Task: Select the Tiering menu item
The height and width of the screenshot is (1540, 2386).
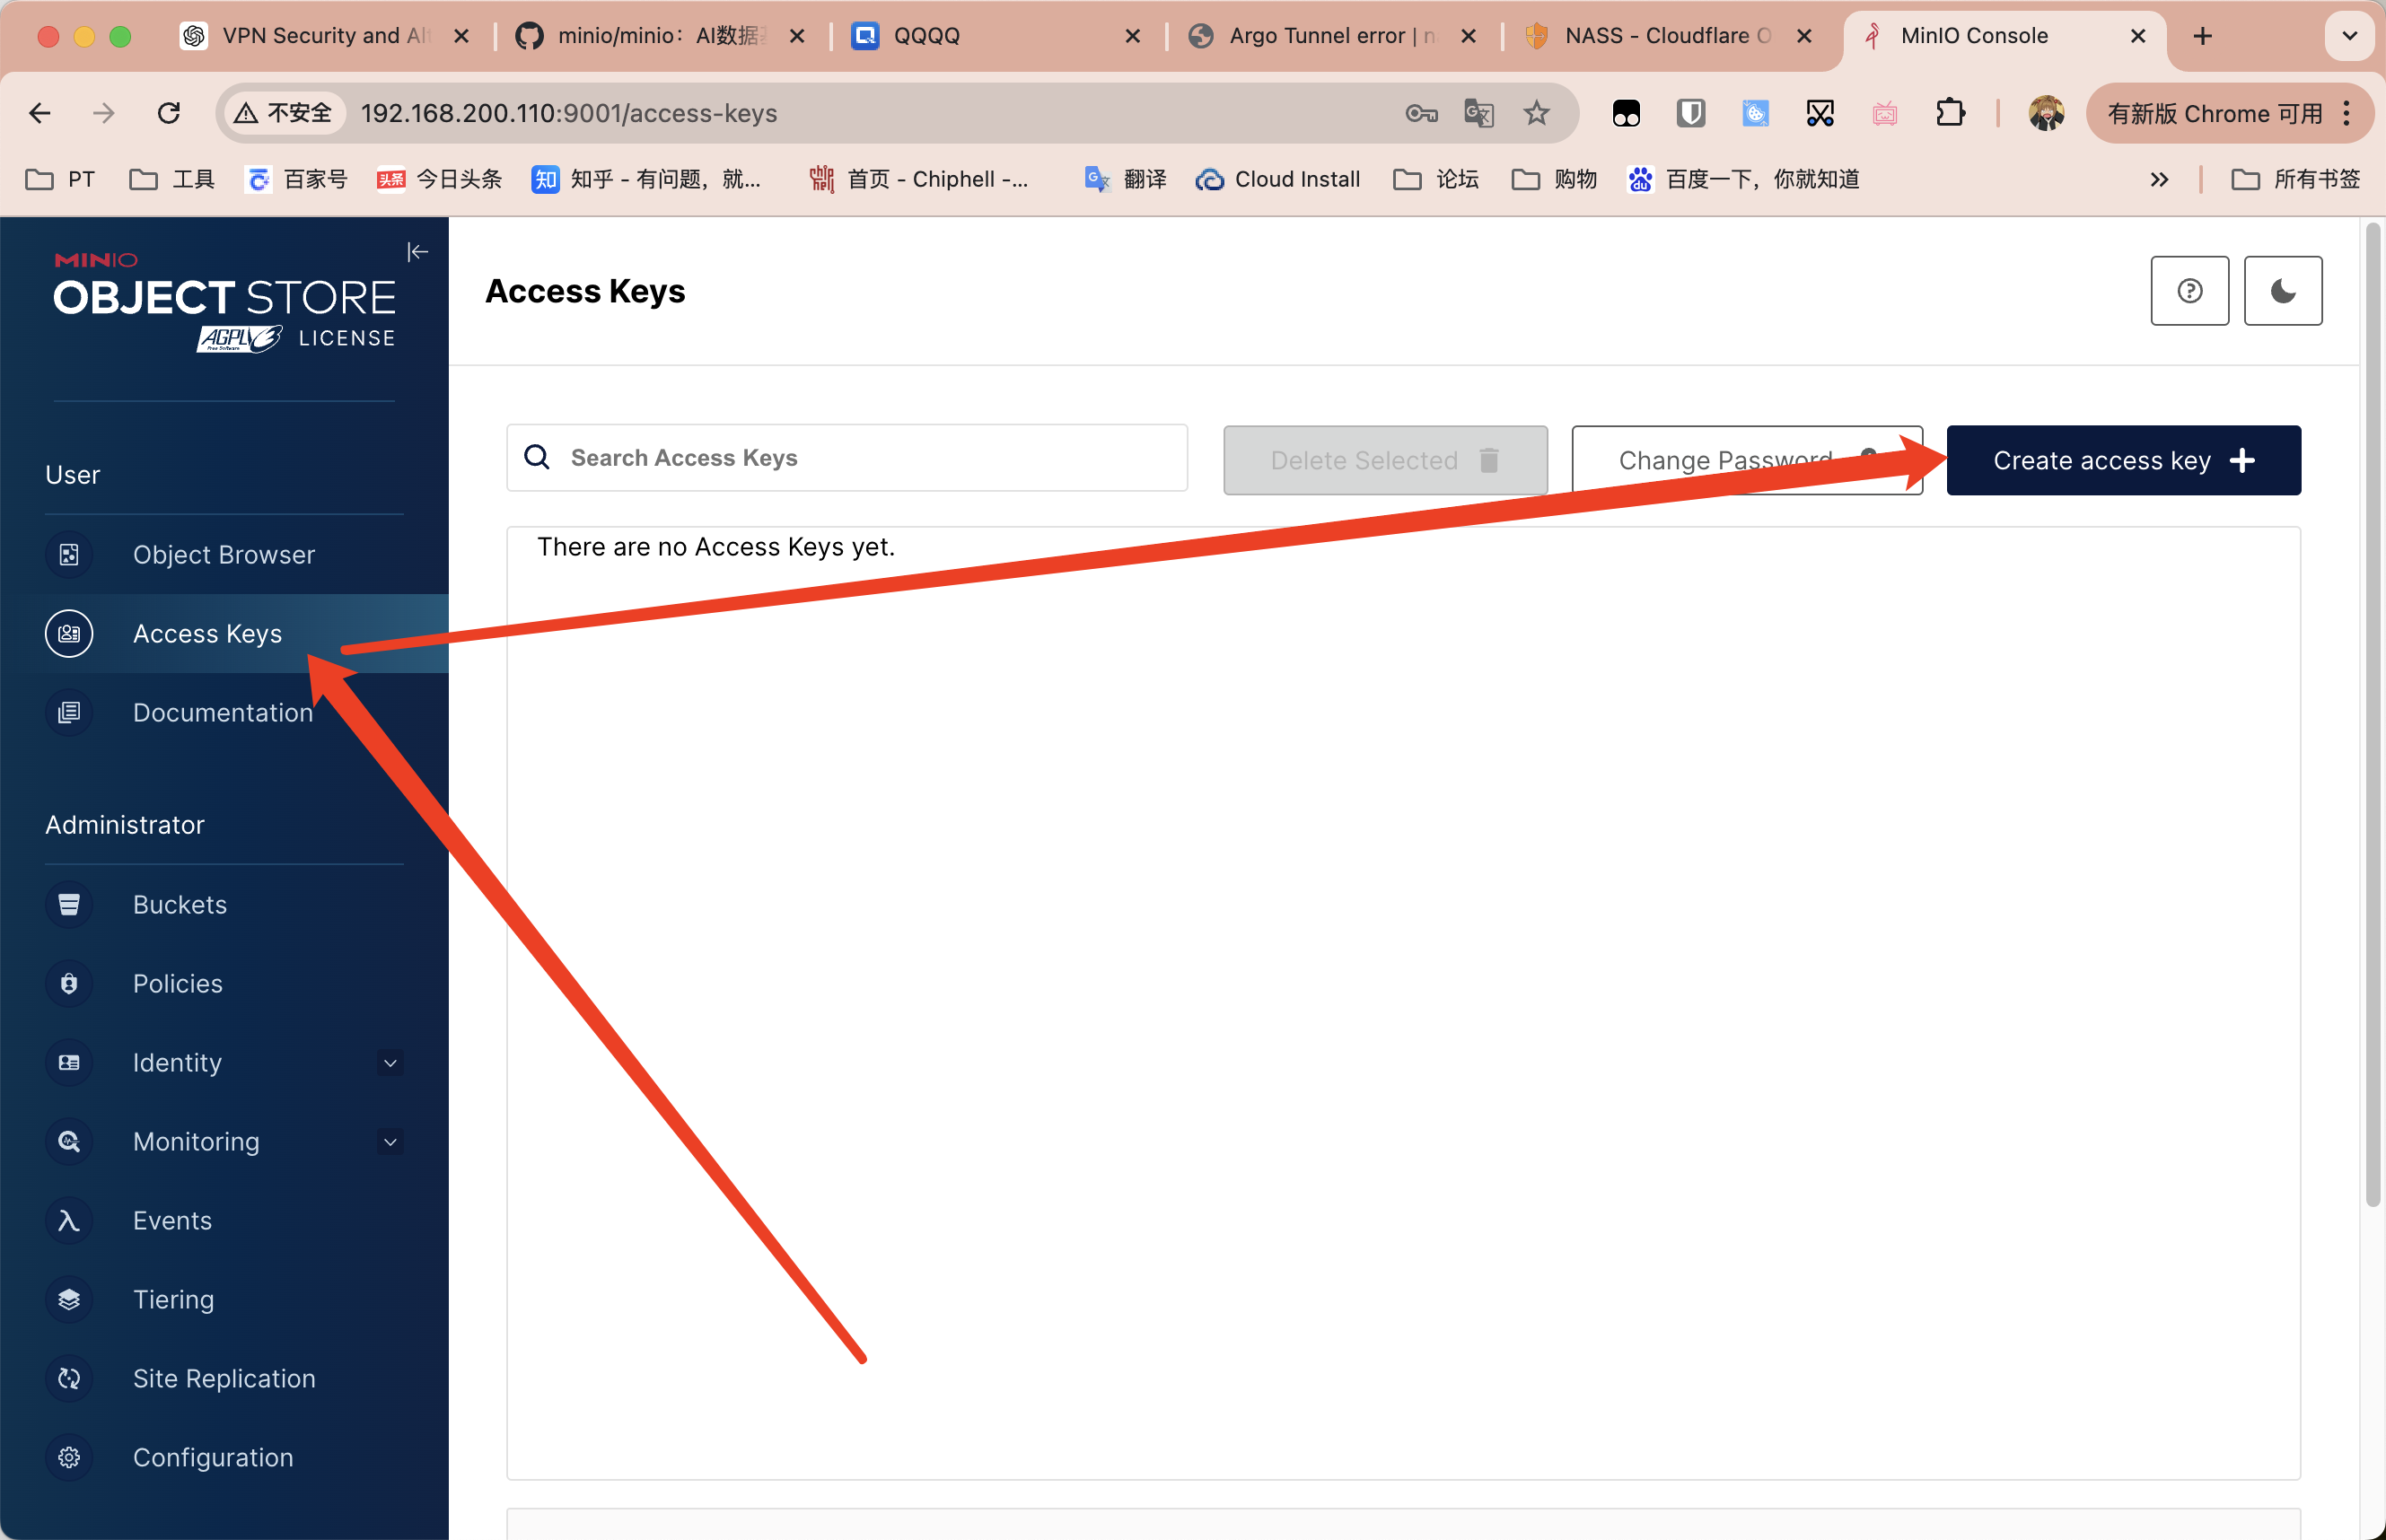Action: point(172,1299)
